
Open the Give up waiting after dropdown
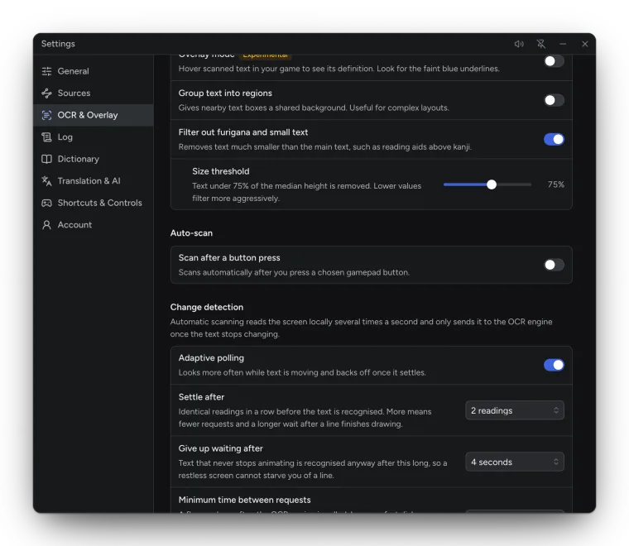click(515, 462)
